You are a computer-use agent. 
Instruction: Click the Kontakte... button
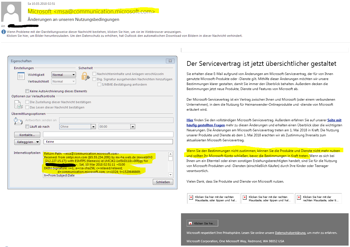(27, 135)
